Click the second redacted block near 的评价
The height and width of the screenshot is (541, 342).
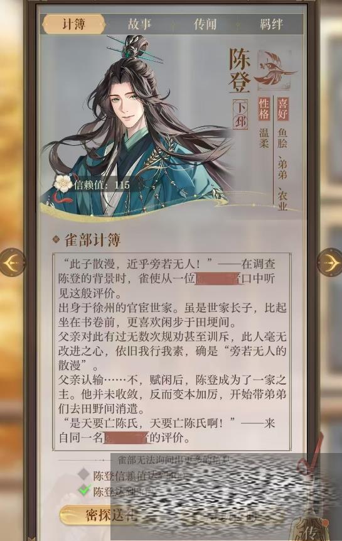click(x=126, y=437)
